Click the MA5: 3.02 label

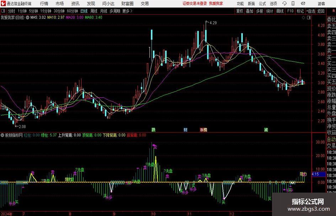click(x=38, y=17)
